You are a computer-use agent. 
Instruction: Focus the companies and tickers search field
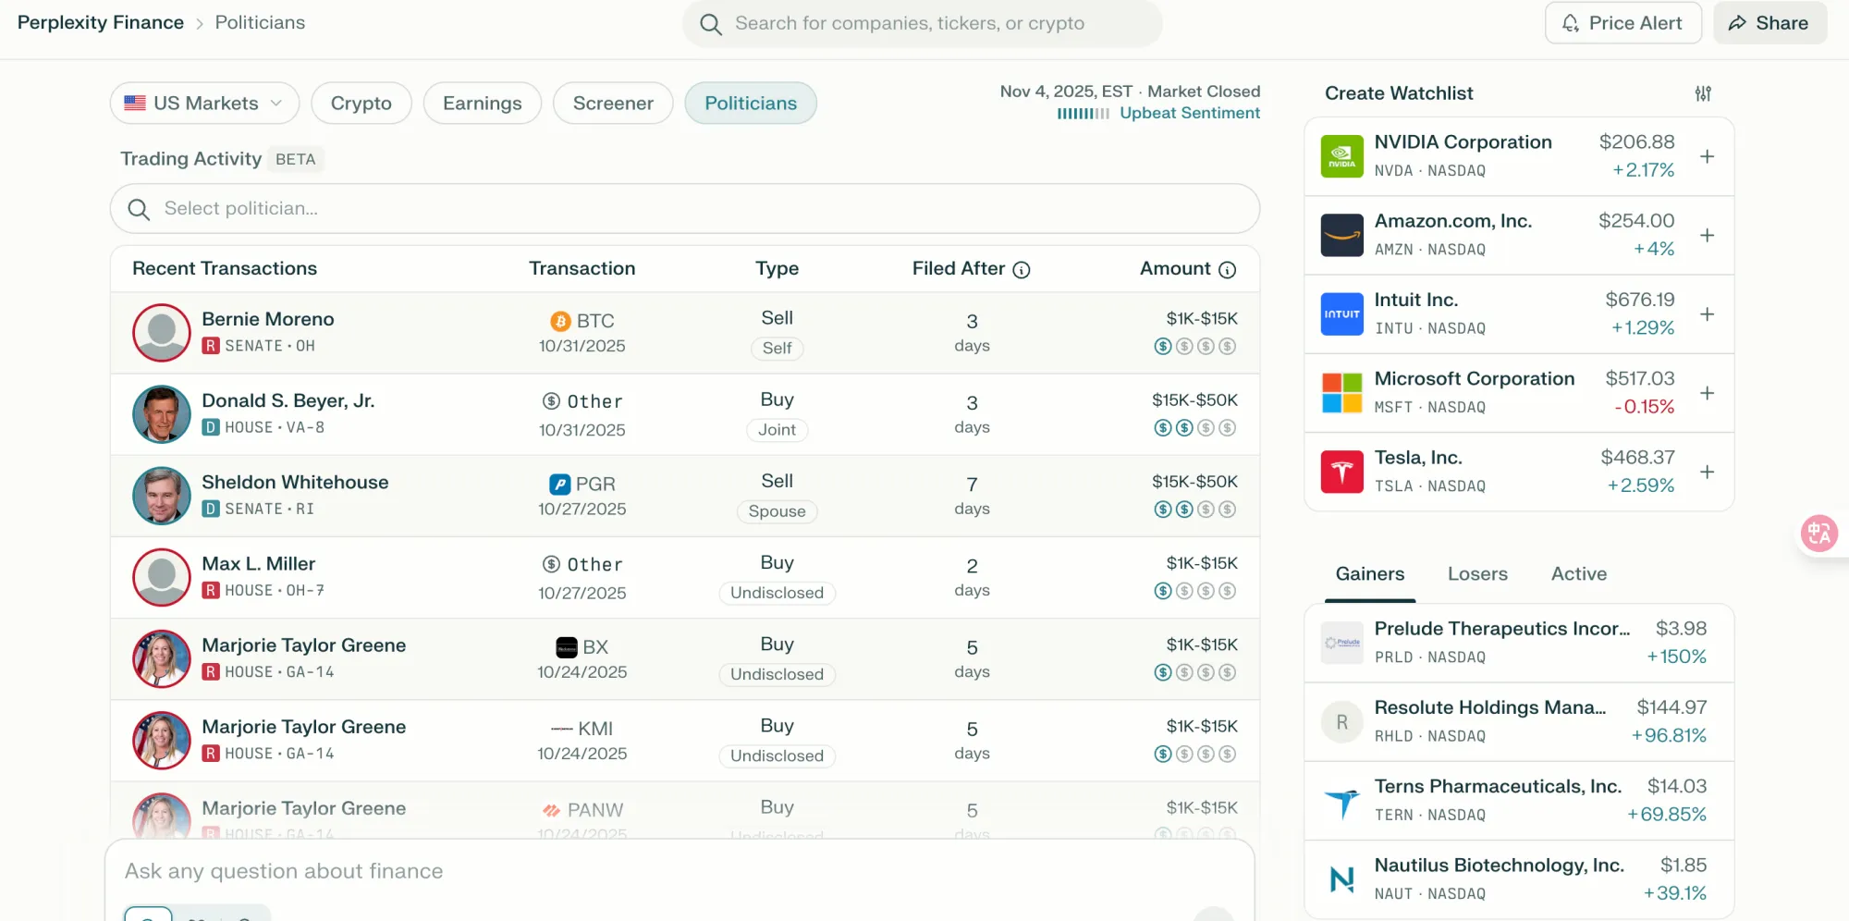[x=922, y=24]
